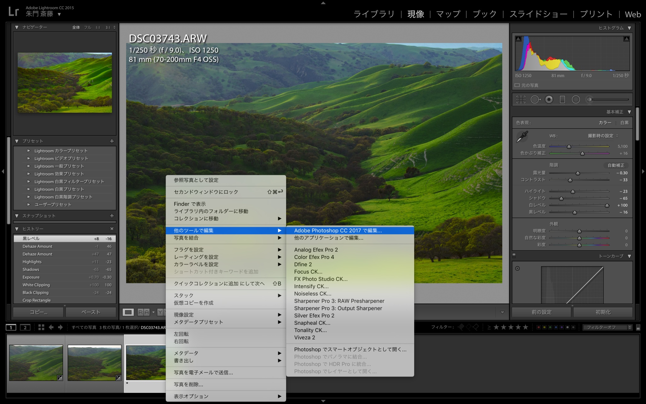The image size is (646, 404).
Task: Go forward with the right arrow
Action: 60,327
